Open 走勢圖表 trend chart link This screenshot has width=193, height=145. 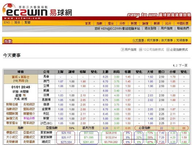(29, 142)
